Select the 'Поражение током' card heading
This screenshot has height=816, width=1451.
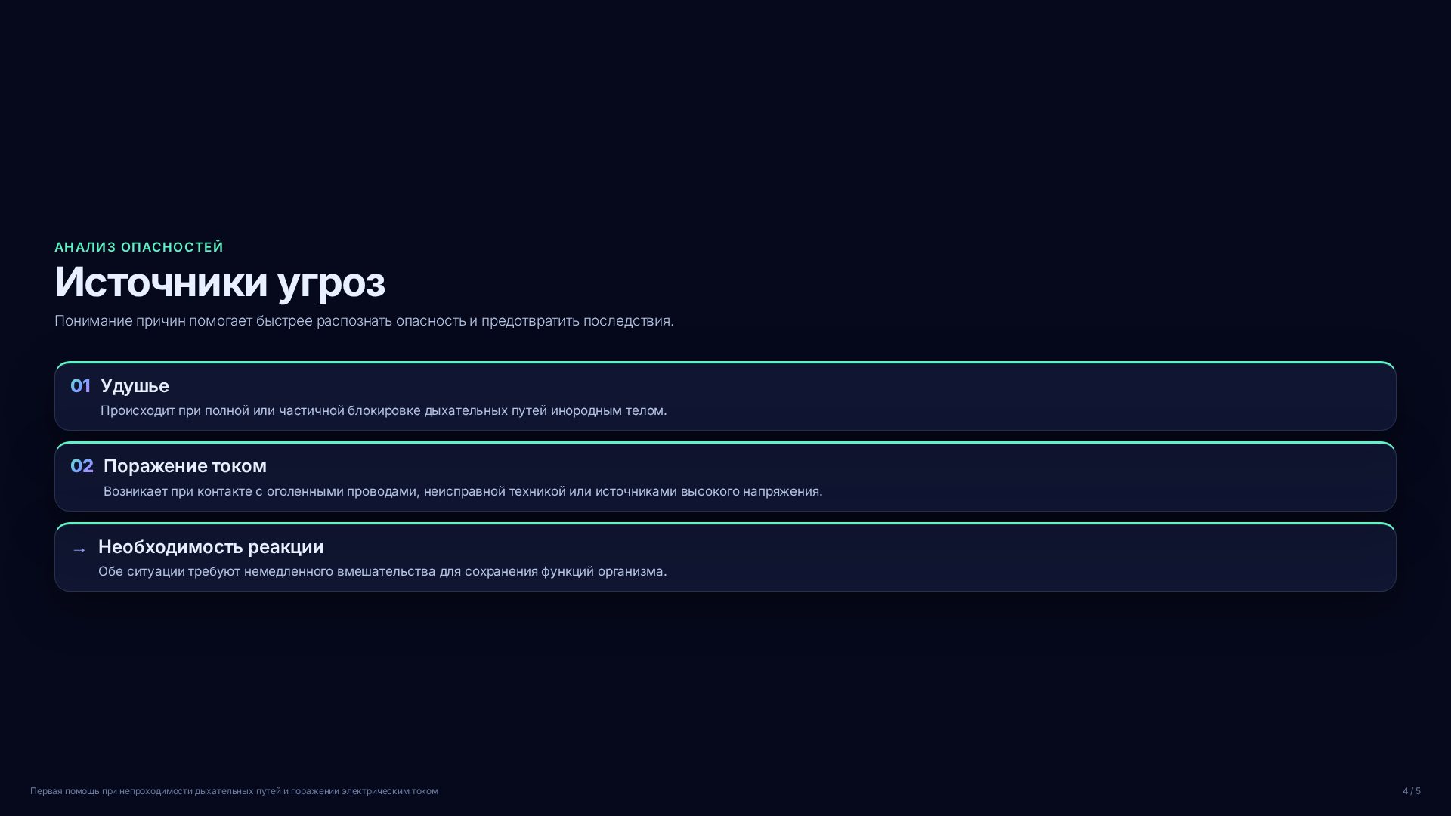pos(185,466)
